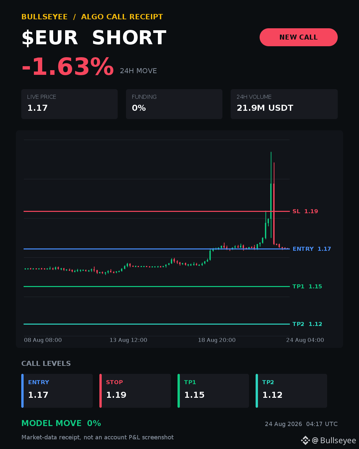359x449 pixels.
Task: Open the FUNDING 0% card
Action: pos(174,104)
